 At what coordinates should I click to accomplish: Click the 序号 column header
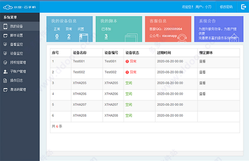55,53
